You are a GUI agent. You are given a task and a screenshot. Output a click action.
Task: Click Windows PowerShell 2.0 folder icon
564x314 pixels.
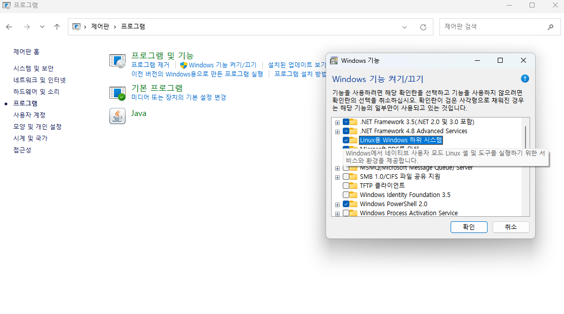[x=353, y=204]
